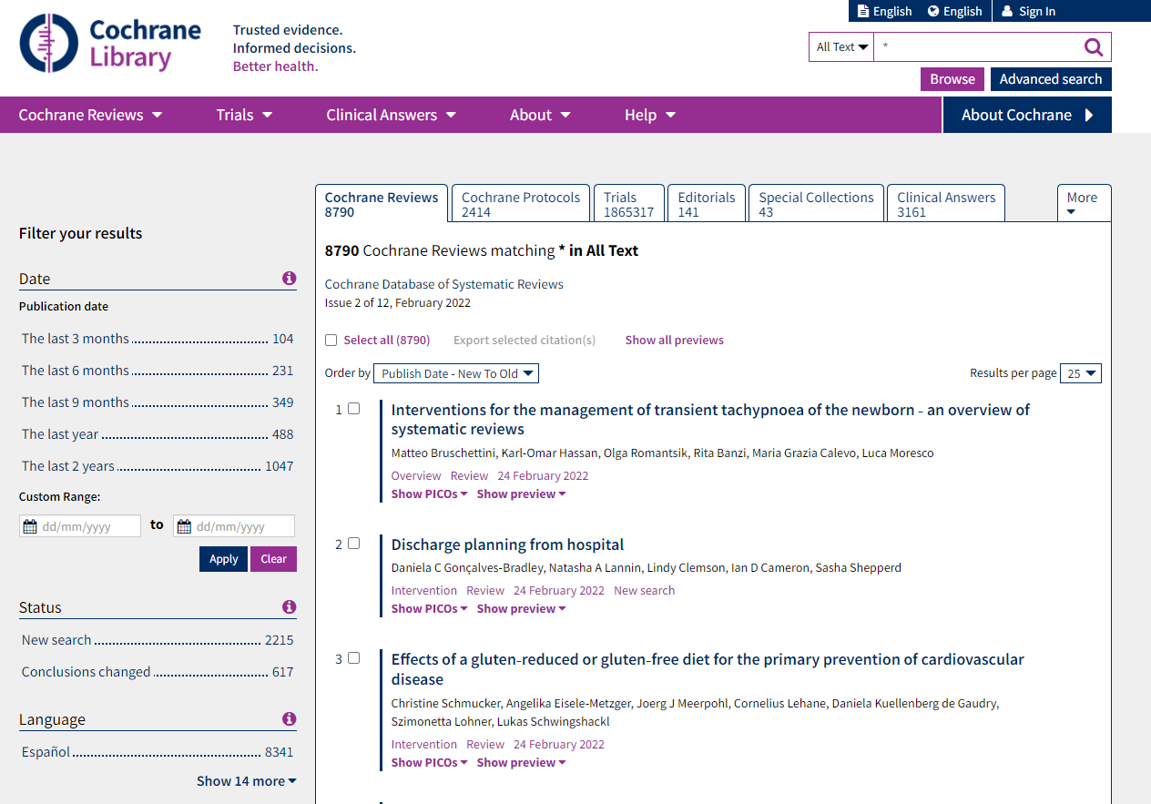This screenshot has height=804, width=1151.
Task: Enable the Select all (8790) checkbox
Action: (331, 340)
